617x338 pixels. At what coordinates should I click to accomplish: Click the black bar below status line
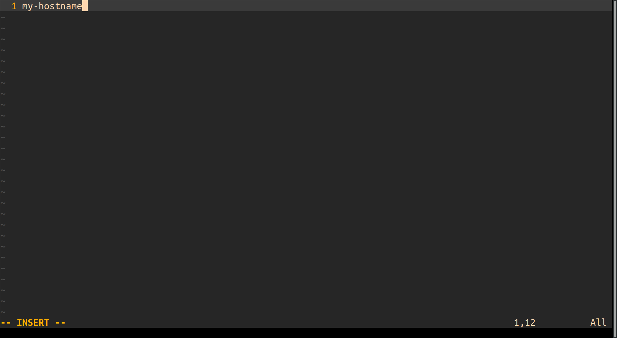point(307,333)
